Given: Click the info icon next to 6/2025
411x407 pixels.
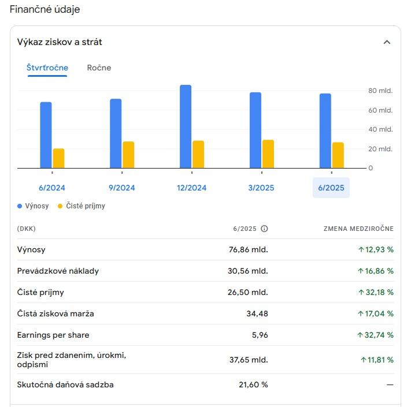Looking at the screenshot, I should click(264, 229).
